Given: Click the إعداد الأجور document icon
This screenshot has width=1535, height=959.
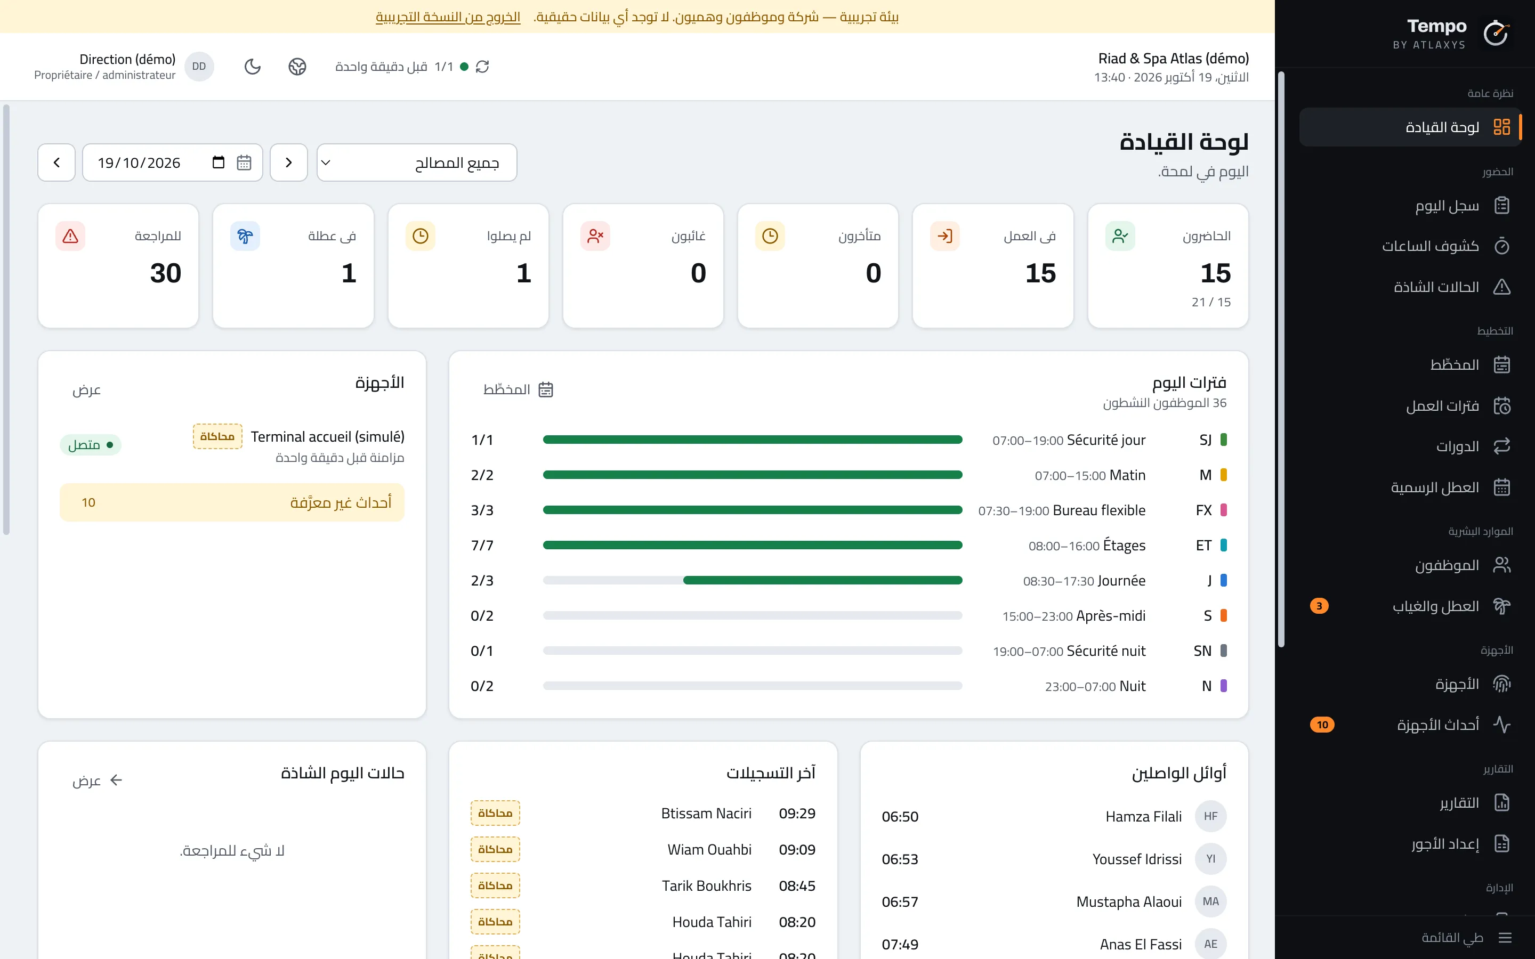Looking at the screenshot, I should coord(1502,844).
